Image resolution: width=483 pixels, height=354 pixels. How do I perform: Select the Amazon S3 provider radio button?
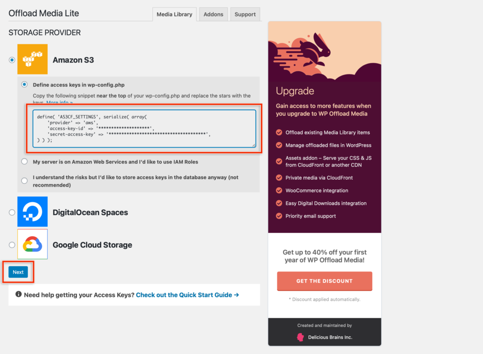click(12, 60)
